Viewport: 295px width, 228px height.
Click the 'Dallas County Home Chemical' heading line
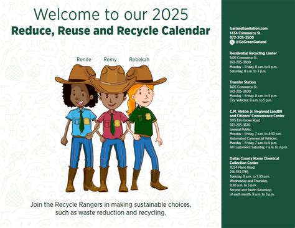click(x=254, y=158)
